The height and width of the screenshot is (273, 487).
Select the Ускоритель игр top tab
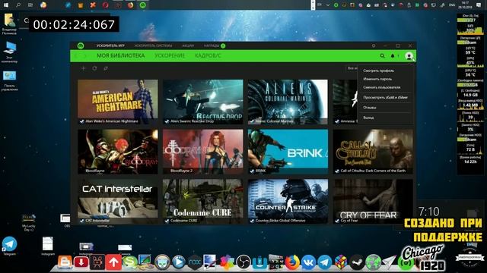[x=110, y=45]
